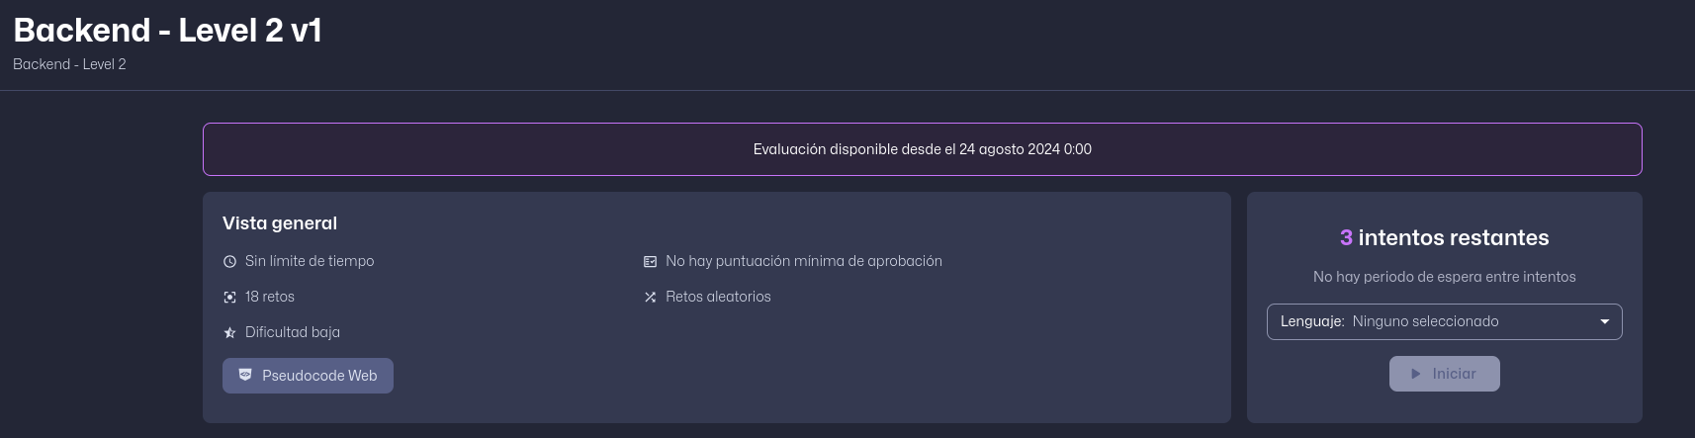This screenshot has width=1695, height=438.
Task: Click the Retos aleatorios label
Action: coord(718,297)
